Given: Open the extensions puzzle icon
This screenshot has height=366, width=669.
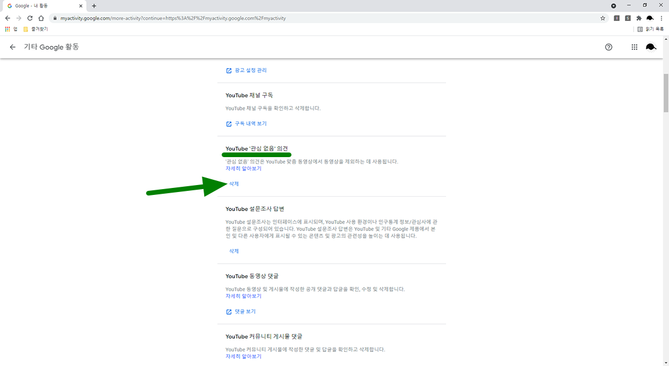Looking at the screenshot, I should click(x=639, y=19).
